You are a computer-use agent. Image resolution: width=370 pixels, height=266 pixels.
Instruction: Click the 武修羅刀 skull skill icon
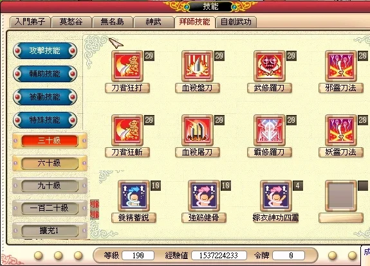pyautogui.click(x=270, y=66)
